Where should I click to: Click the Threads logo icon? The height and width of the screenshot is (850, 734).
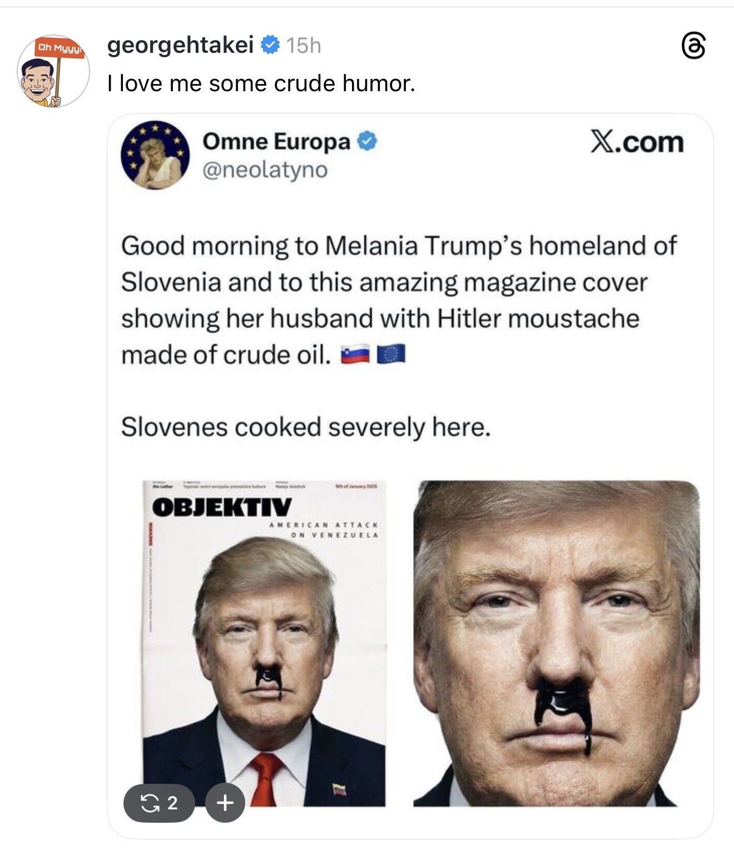(694, 46)
